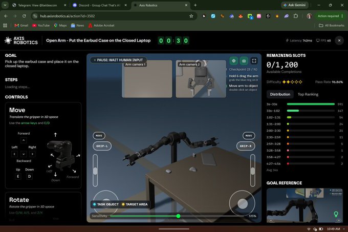
Task: Click the right virtual joystick knob
Action: click(x=243, y=204)
